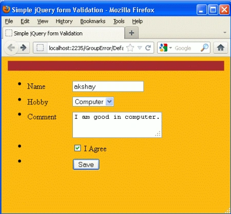Open the Help menu

137,21
